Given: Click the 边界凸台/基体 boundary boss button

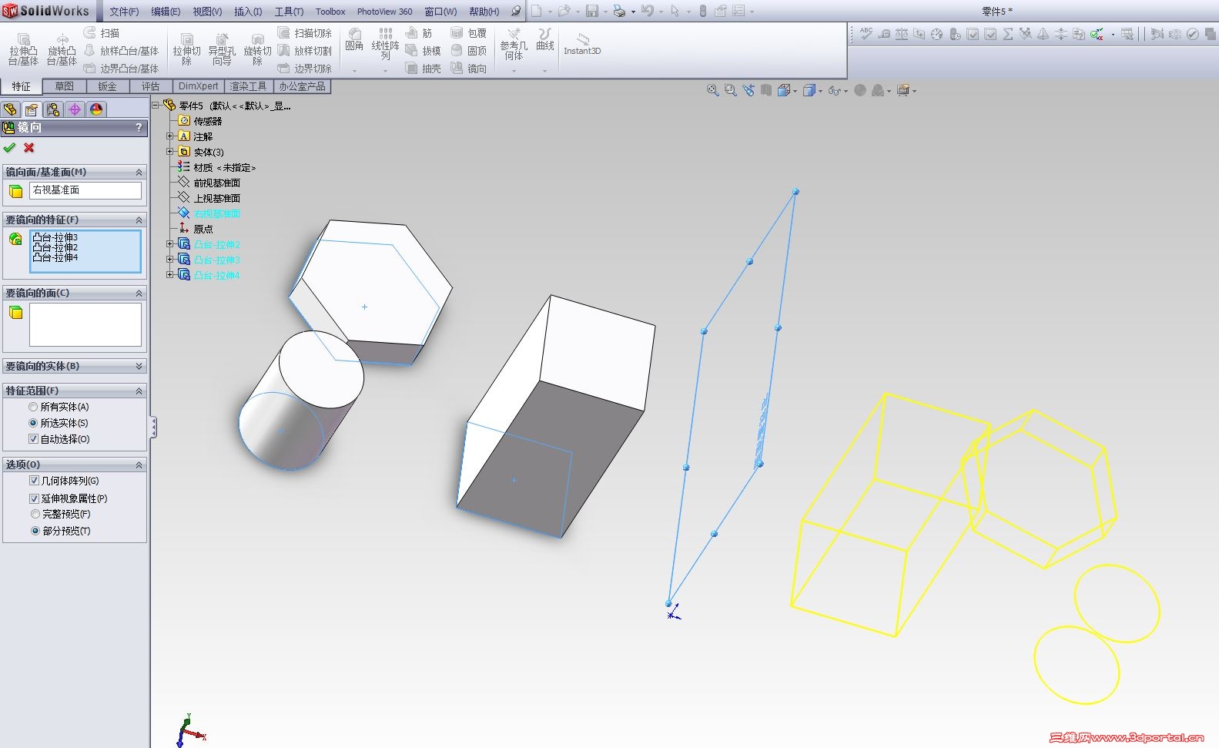Looking at the screenshot, I should tap(121, 69).
